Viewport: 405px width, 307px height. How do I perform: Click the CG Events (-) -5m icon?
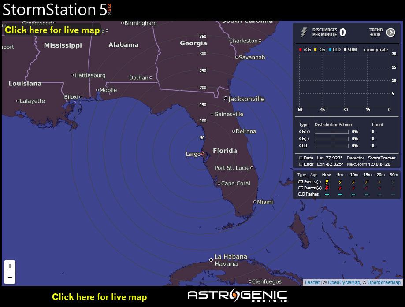click(x=340, y=181)
